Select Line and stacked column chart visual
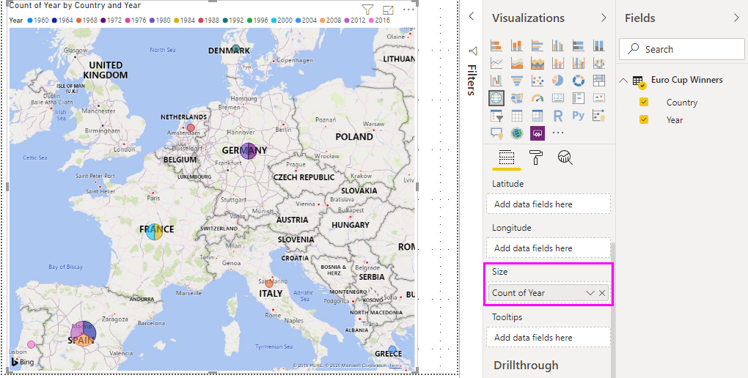Image resolution: width=748 pixels, height=378 pixels. pos(557,63)
